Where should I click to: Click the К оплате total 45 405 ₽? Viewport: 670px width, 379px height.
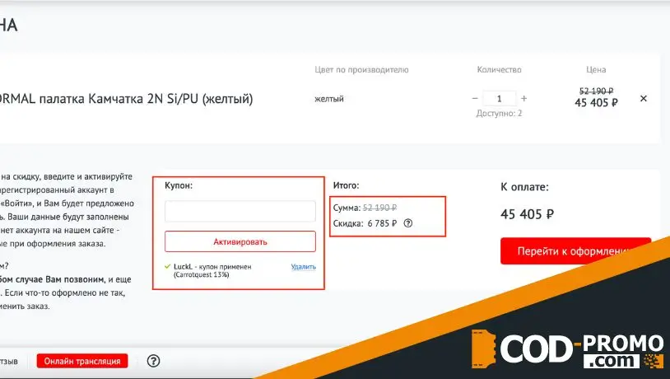tap(527, 214)
